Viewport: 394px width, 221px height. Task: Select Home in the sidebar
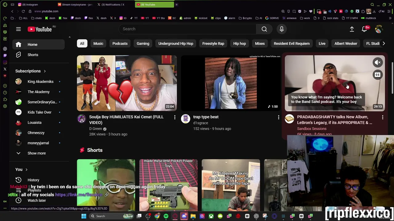point(38,45)
